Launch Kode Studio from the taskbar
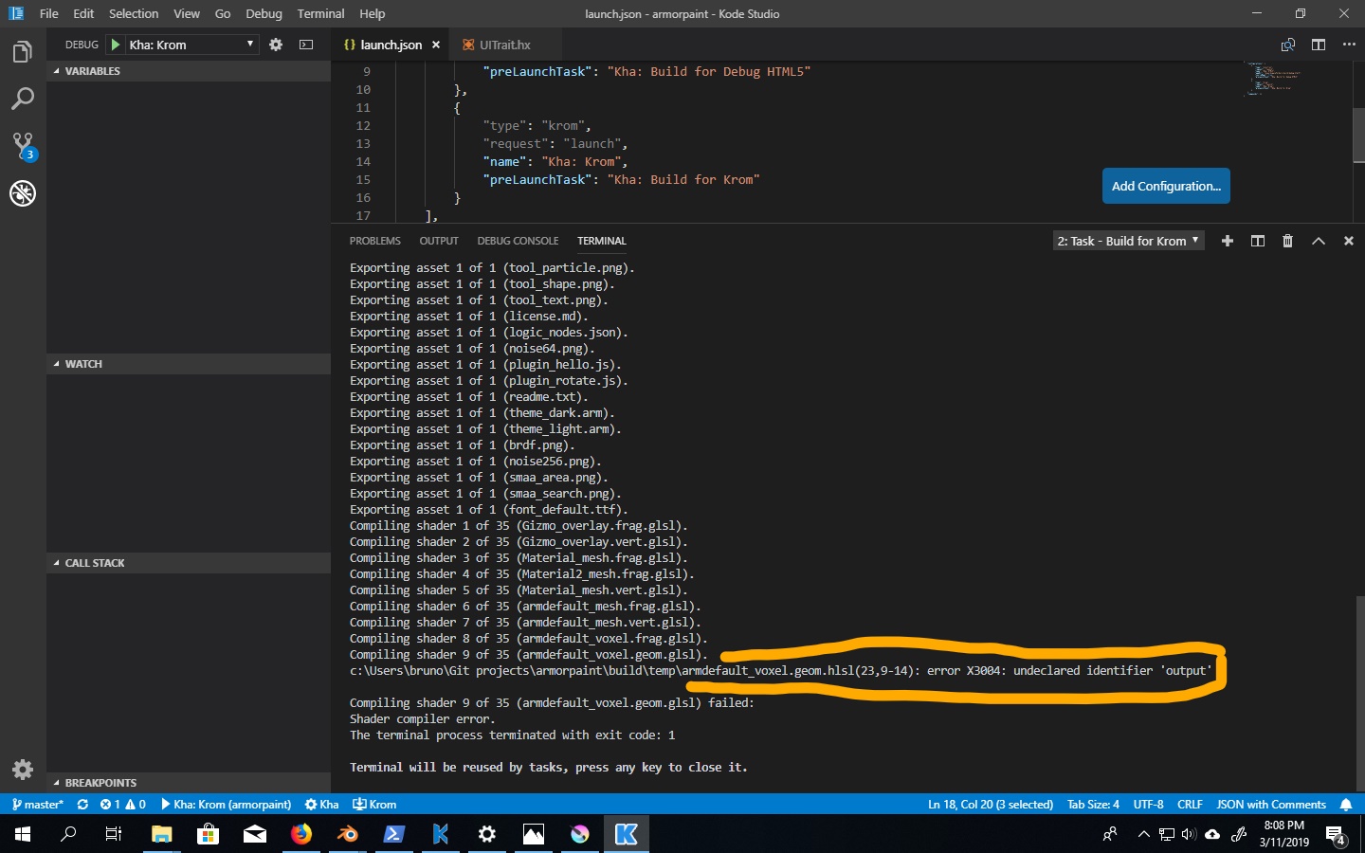The height and width of the screenshot is (853, 1365). tap(626, 835)
